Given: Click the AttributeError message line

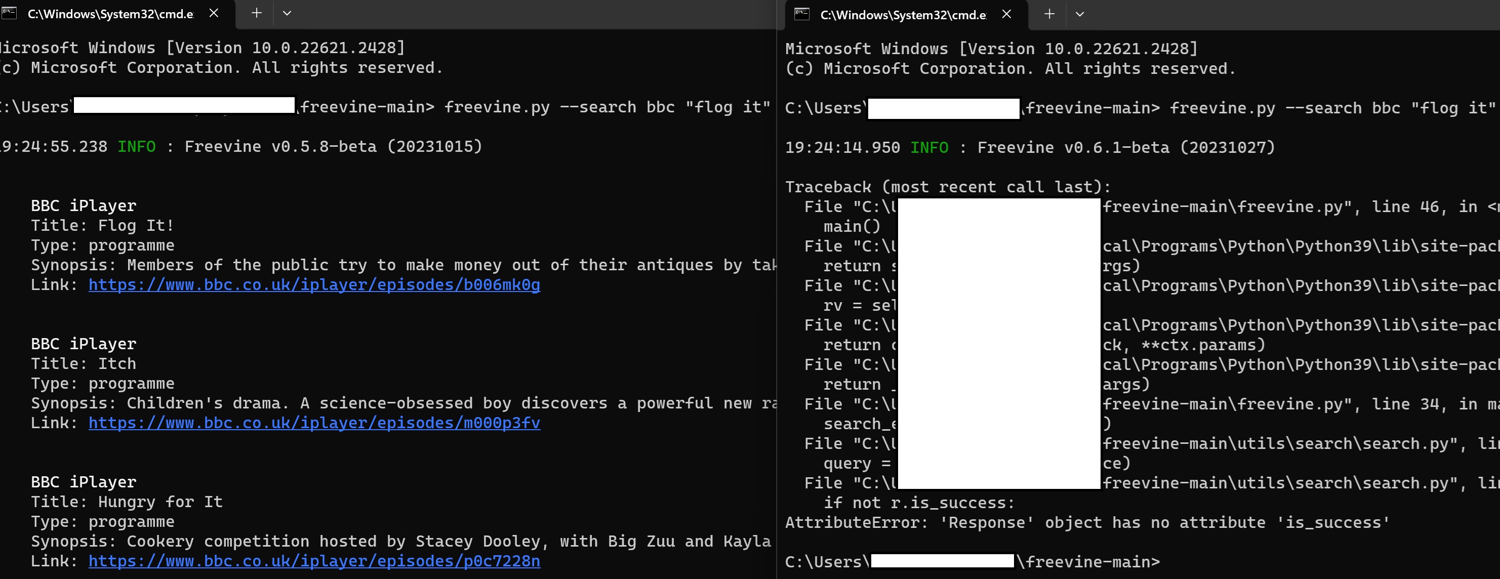Looking at the screenshot, I should (1087, 522).
